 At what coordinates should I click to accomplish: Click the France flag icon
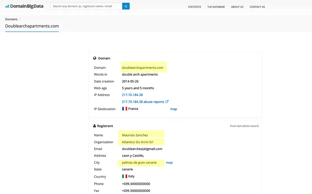(x=124, y=109)
